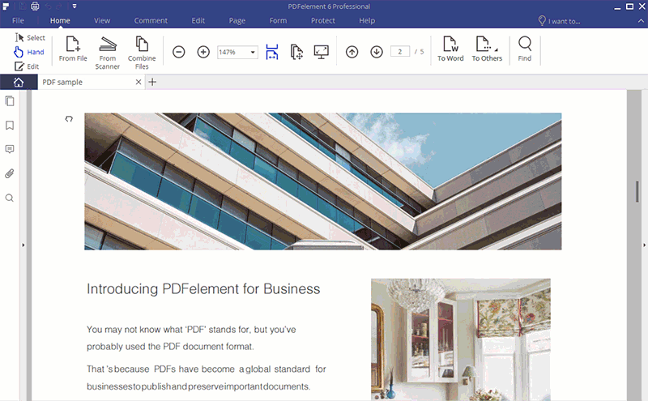
Task: Collapse the ribbon with chevron
Action: [641, 21]
